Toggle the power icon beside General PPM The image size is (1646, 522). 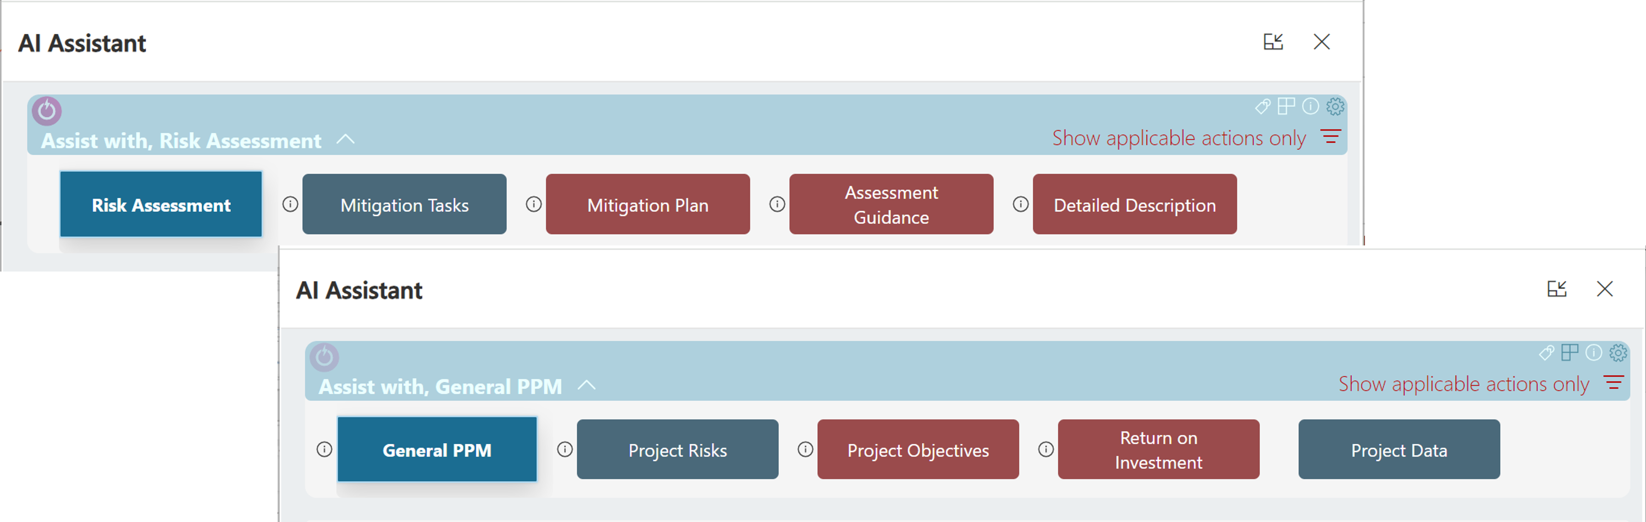[x=325, y=357]
